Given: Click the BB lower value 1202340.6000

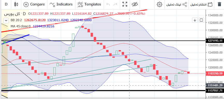Looking at the screenshot, I should pos(81,20).
